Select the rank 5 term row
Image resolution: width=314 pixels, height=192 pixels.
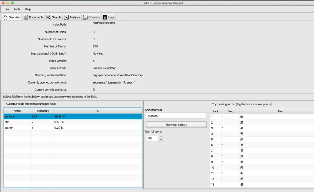click(262, 139)
